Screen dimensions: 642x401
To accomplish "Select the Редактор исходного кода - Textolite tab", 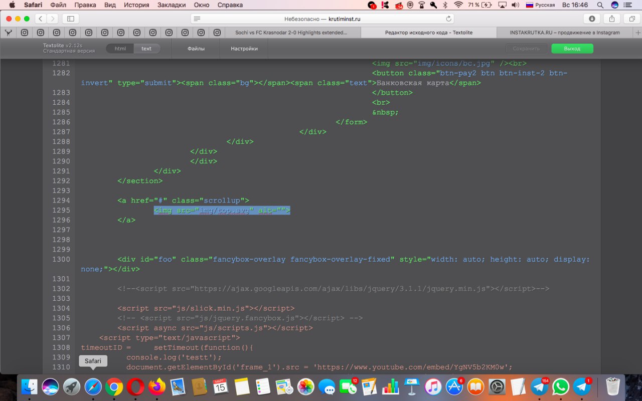I will click(x=429, y=33).
